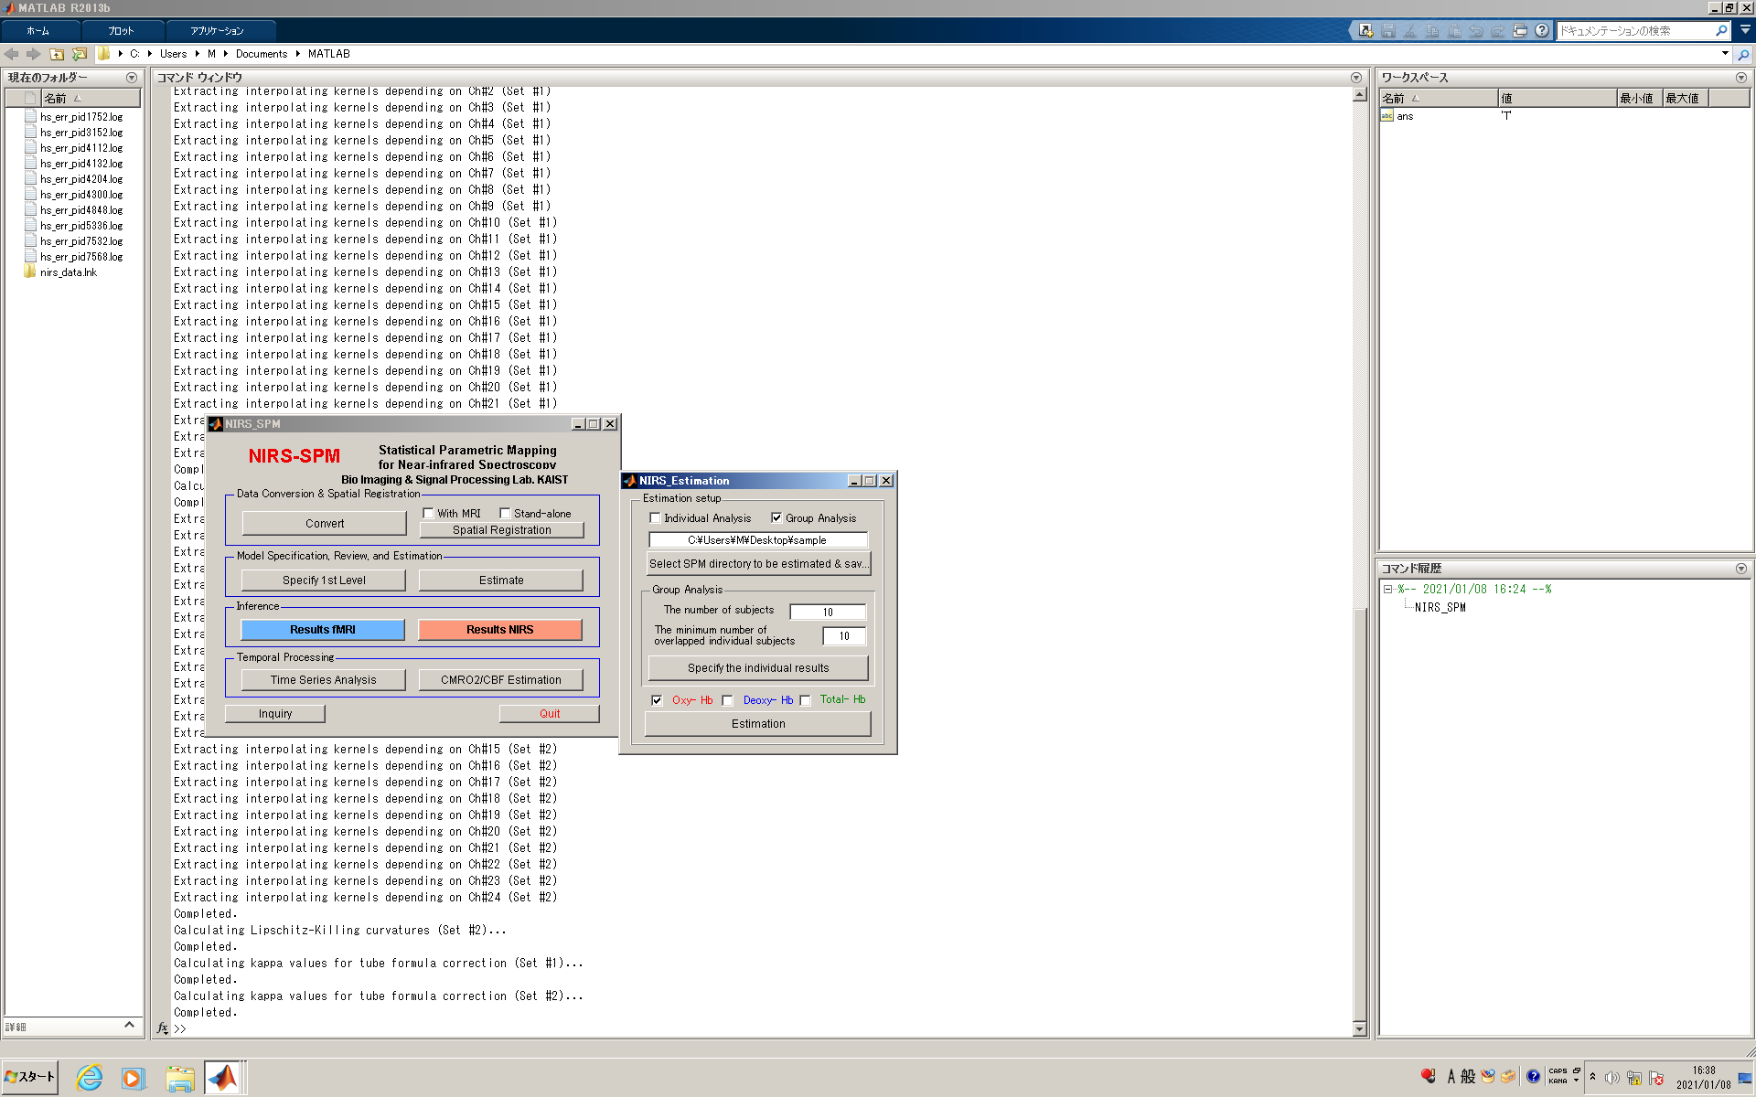Open the MATLAB help question-mark icon
The image size is (1756, 1097).
1541,30
